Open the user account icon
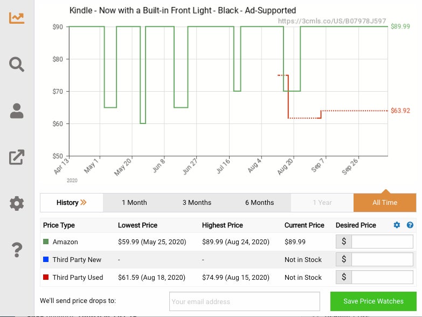The image size is (422, 317). pyautogui.click(x=17, y=111)
